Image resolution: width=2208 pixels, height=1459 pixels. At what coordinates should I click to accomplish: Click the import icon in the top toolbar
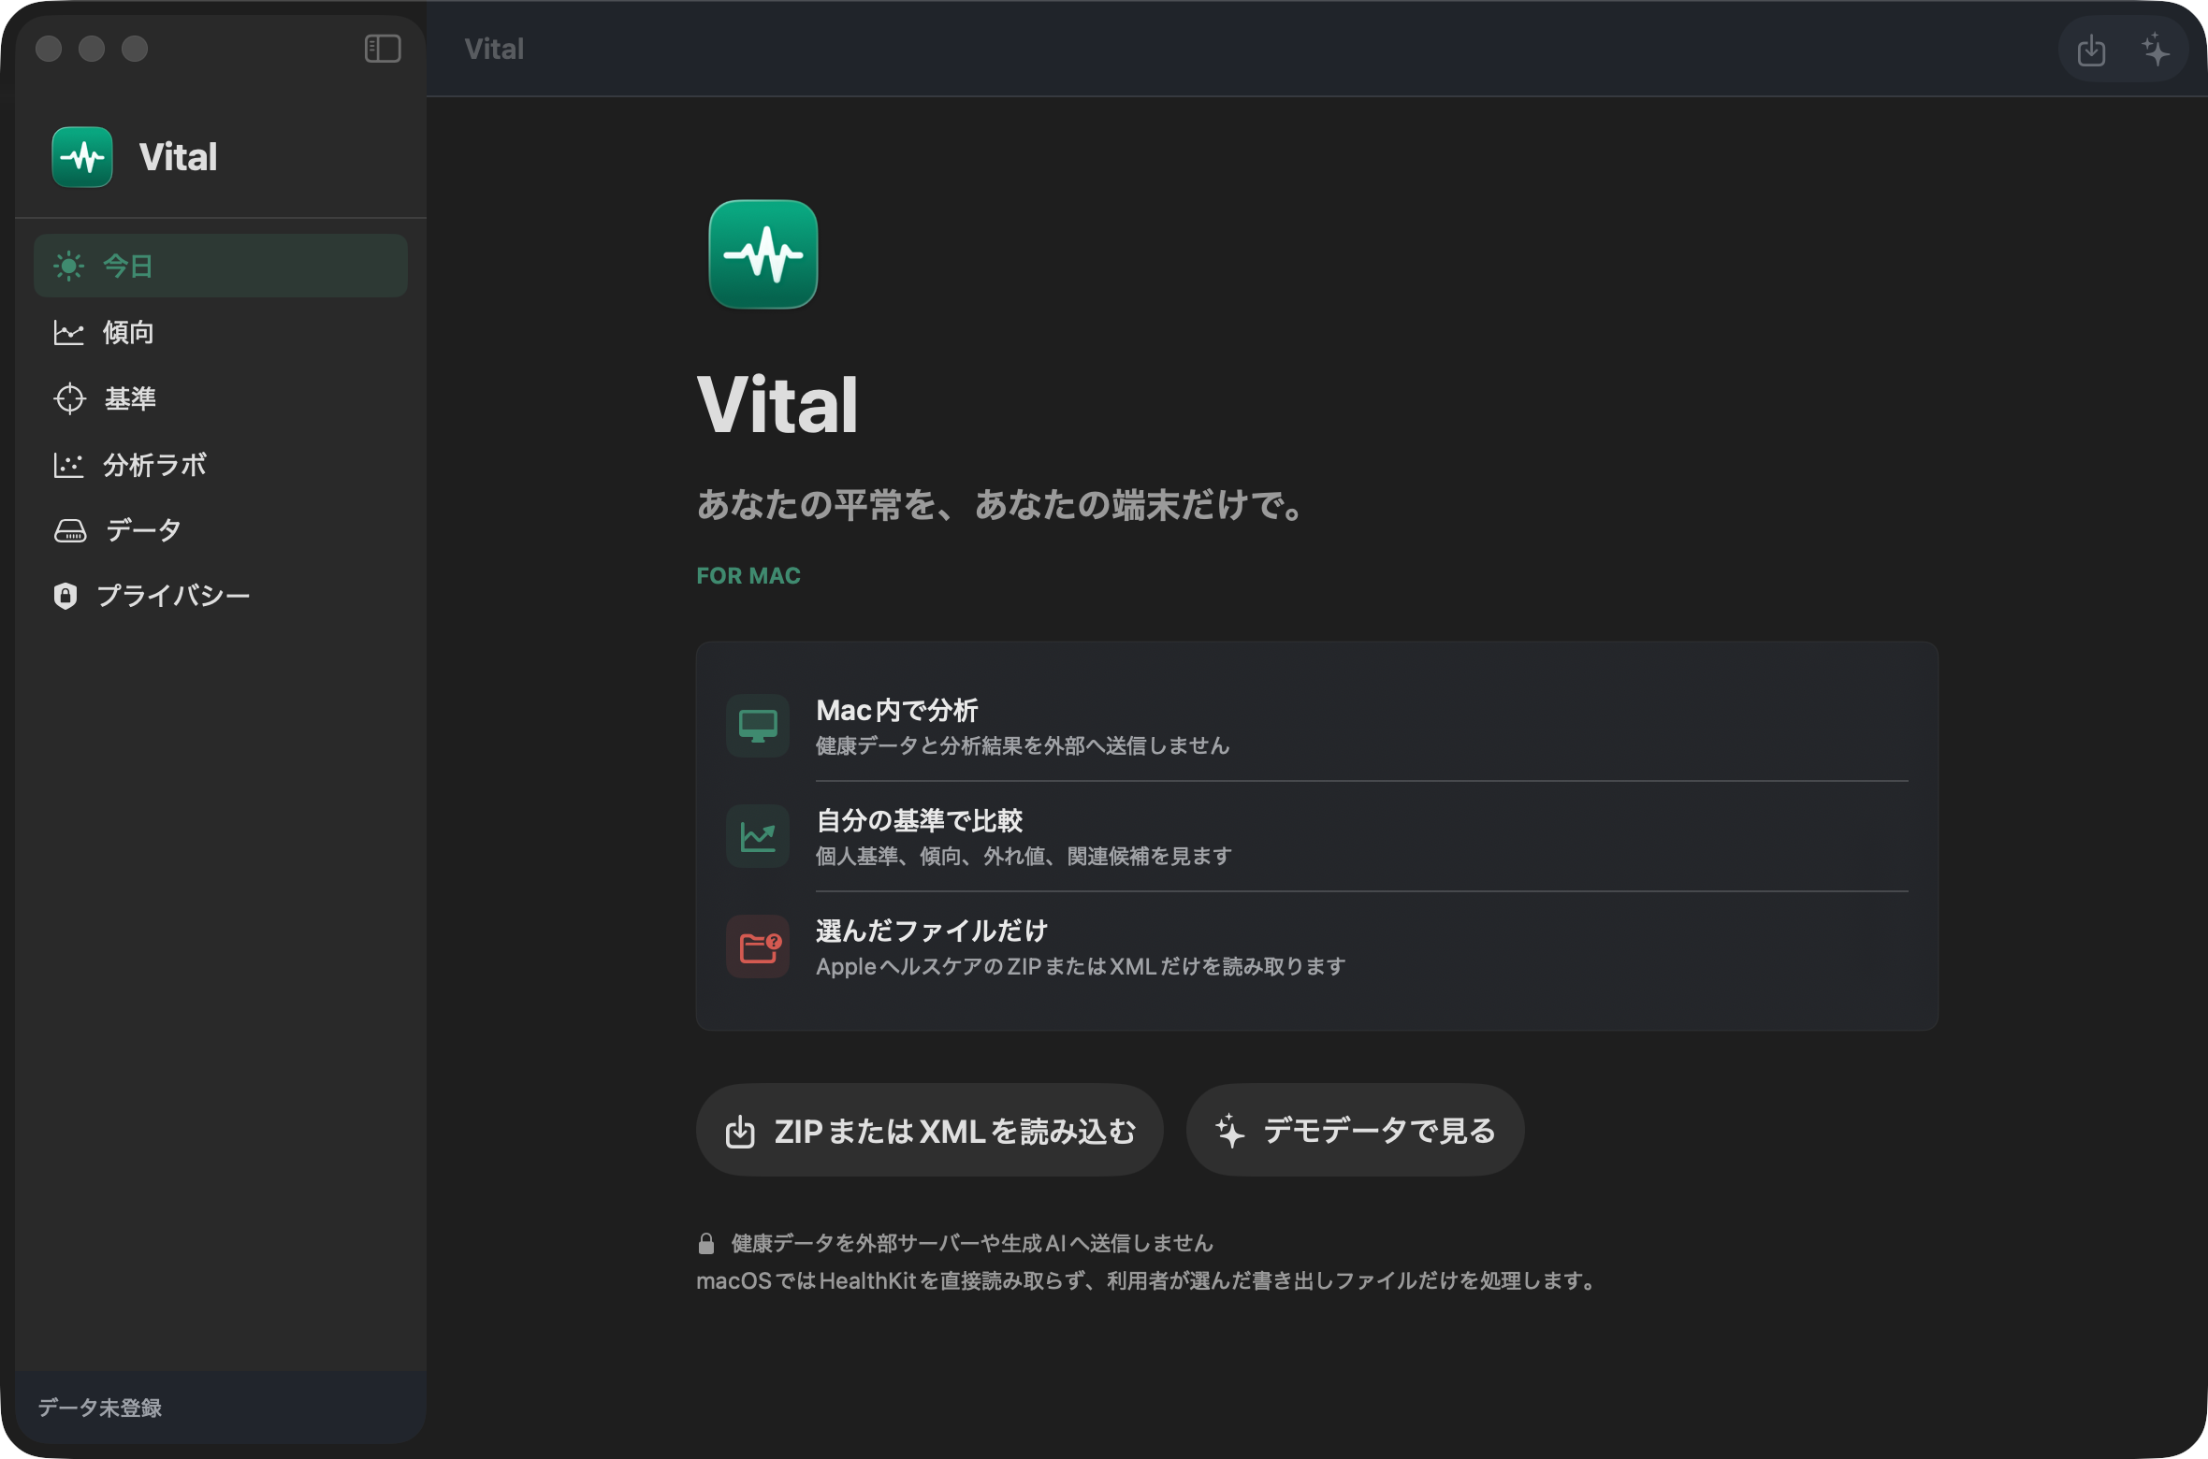coord(2091,50)
